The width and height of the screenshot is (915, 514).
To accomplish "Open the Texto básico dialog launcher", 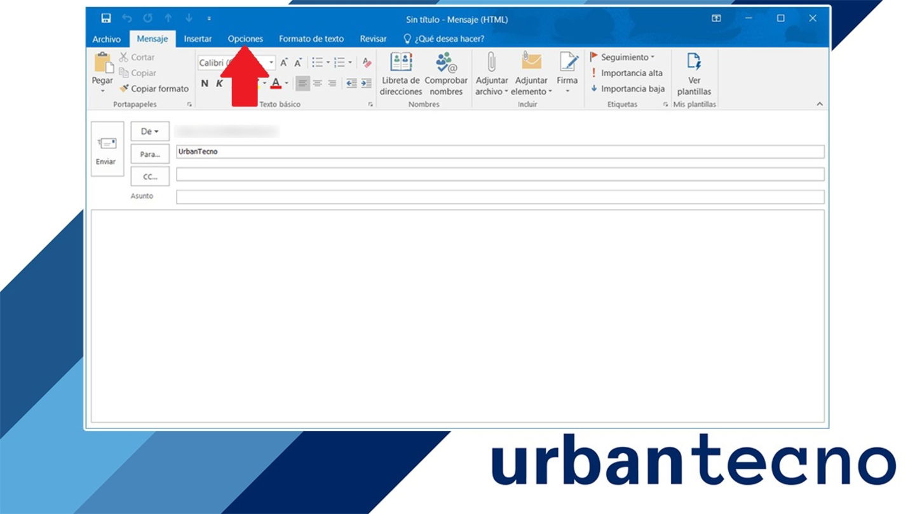I will 370,105.
